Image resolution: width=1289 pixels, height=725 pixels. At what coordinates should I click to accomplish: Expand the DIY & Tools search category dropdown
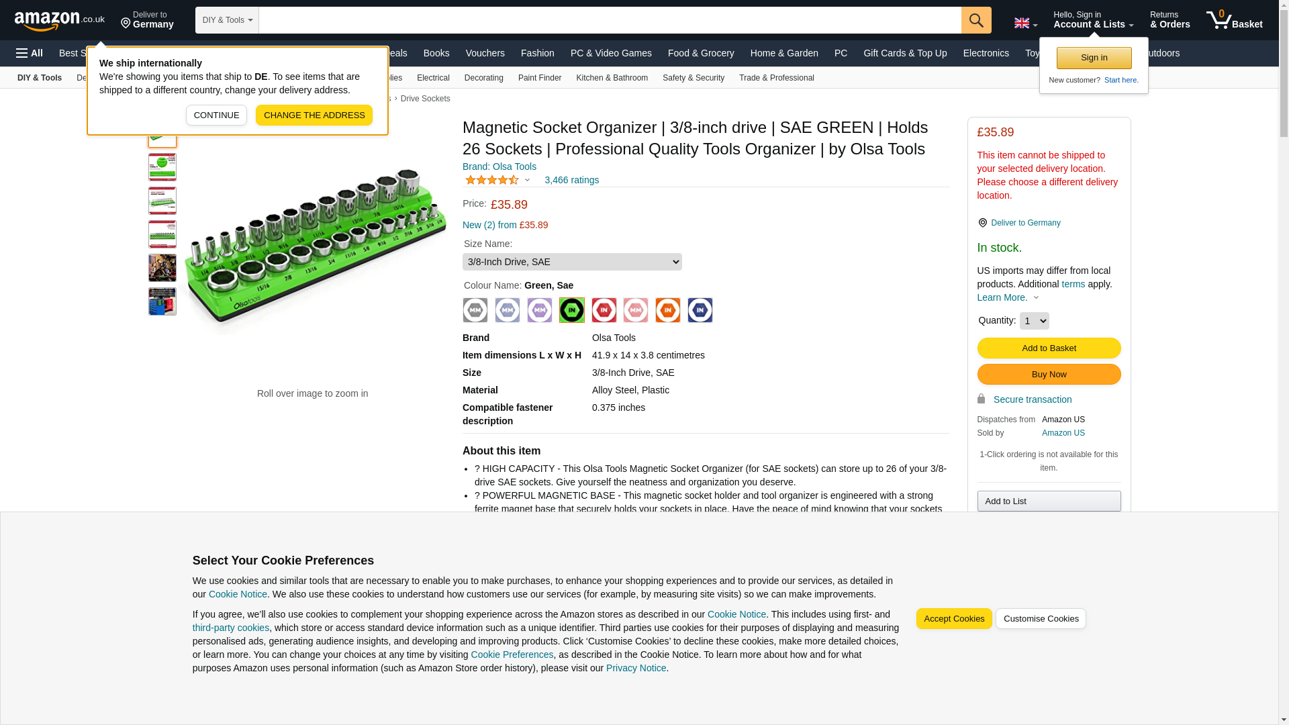click(x=227, y=20)
